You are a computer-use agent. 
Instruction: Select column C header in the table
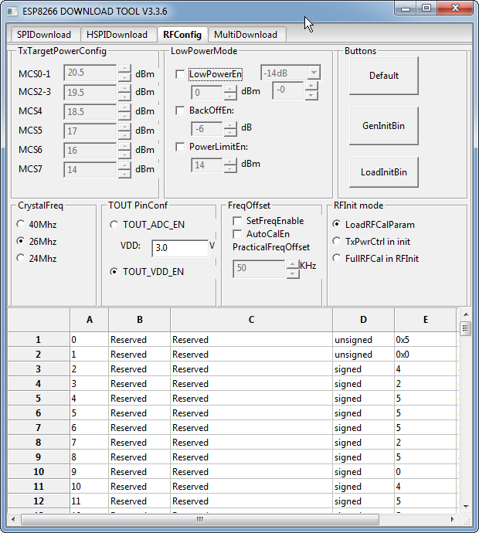pos(251,320)
